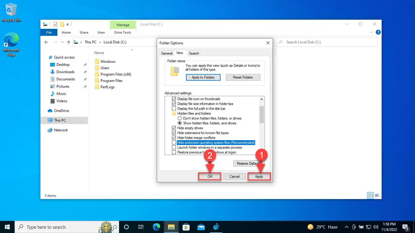The width and height of the screenshot is (415, 233).
Task: Select Desktop in the navigation pane
Action: pos(63,65)
